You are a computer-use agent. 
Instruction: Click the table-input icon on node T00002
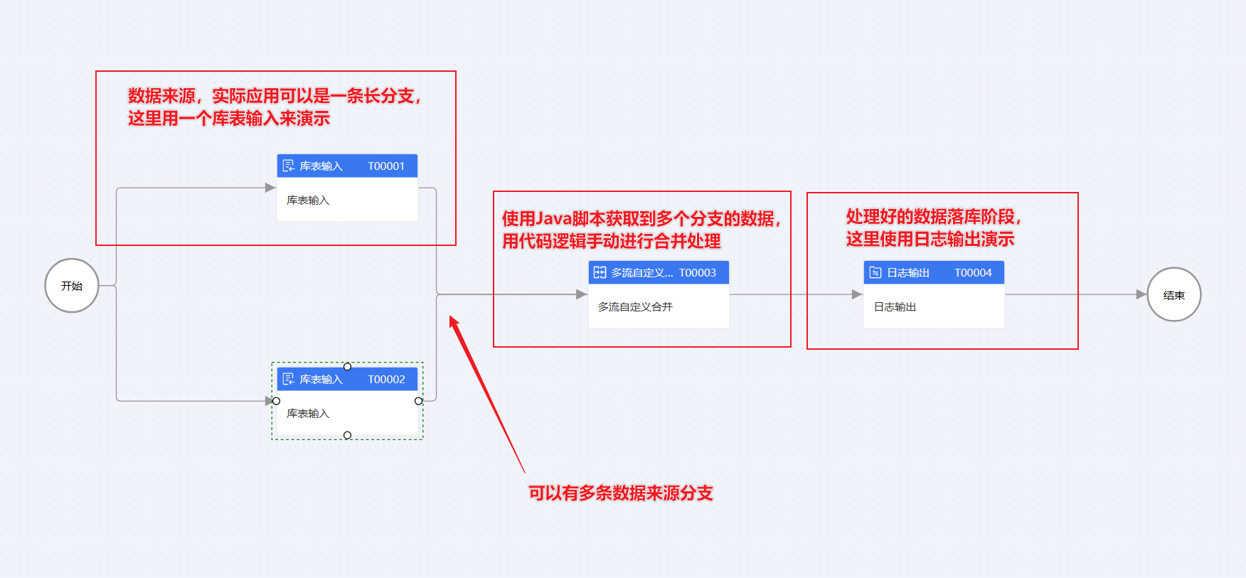[288, 379]
